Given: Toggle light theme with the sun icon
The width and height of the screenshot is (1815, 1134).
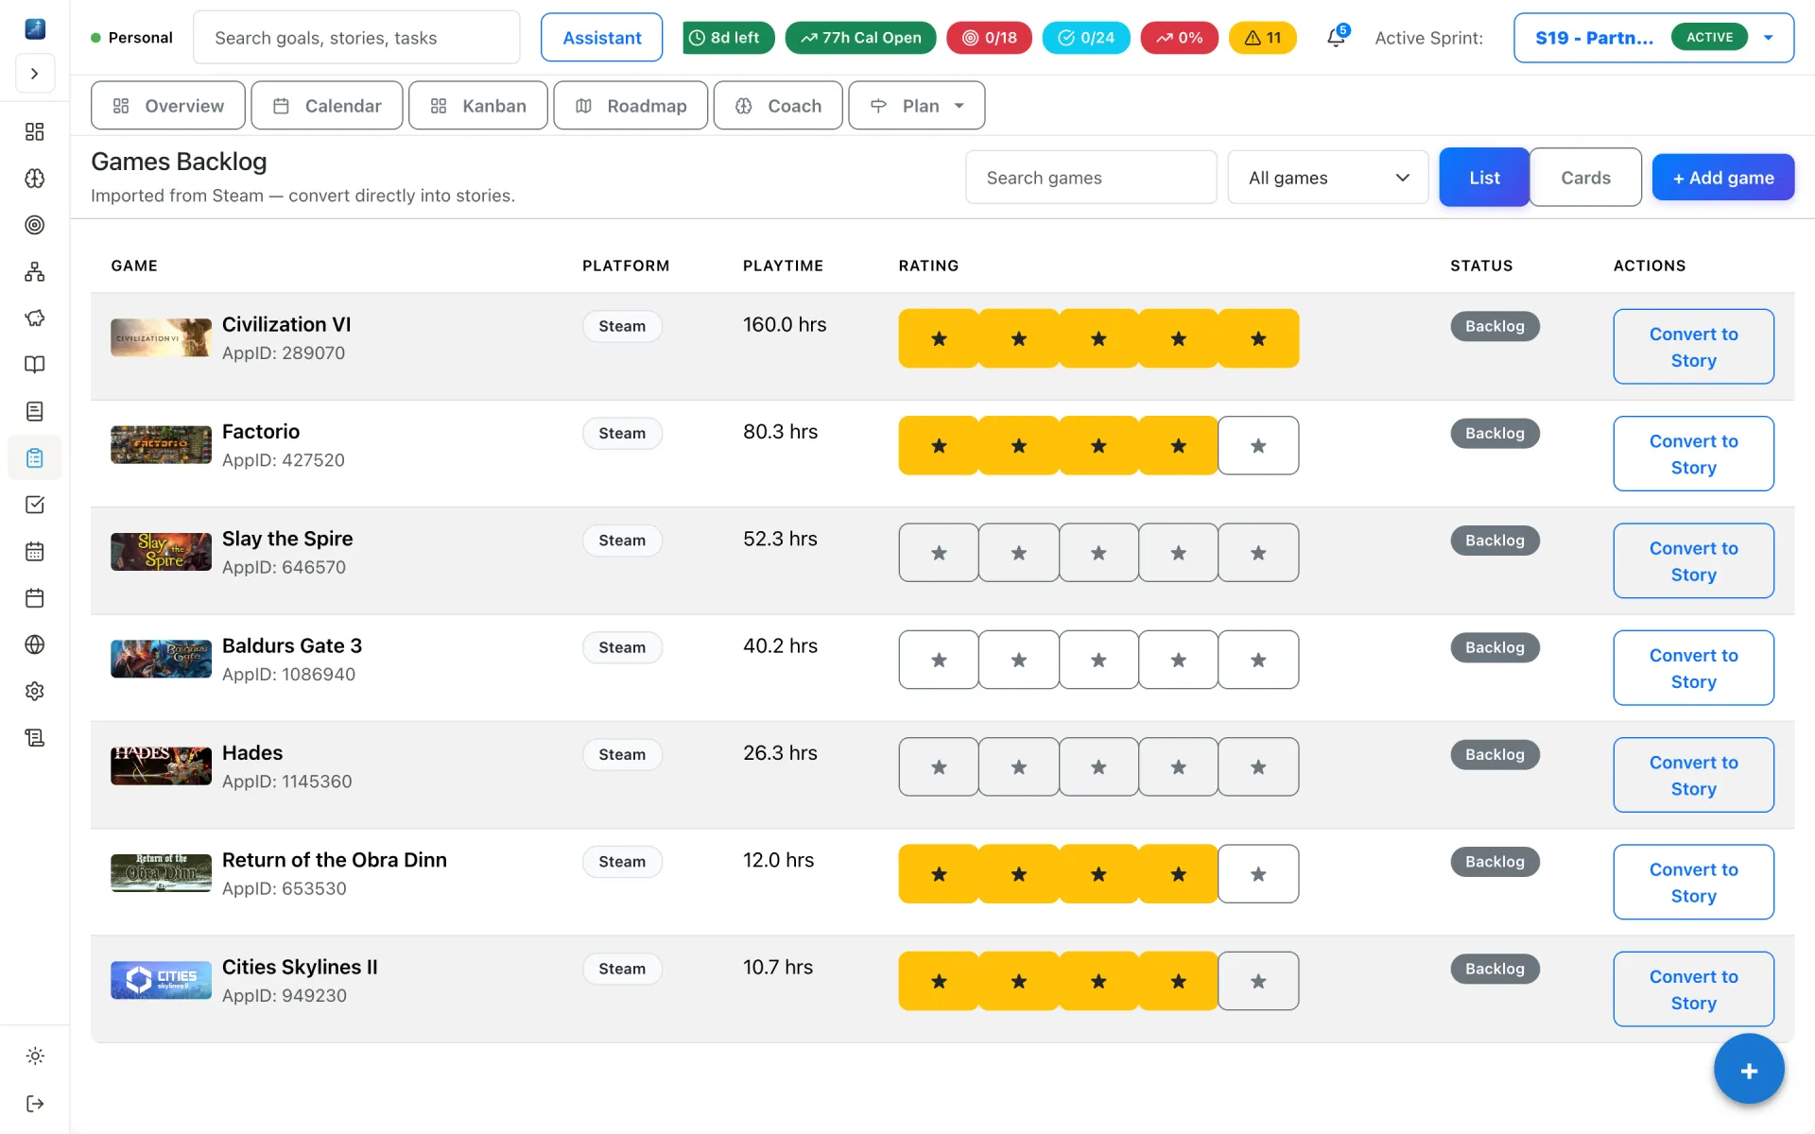Looking at the screenshot, I should click(35, 1056).
